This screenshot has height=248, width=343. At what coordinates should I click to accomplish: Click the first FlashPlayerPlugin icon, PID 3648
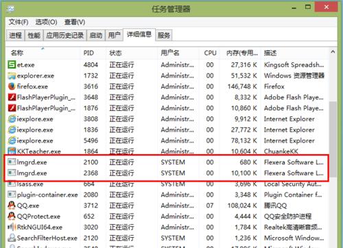[12, 97]
